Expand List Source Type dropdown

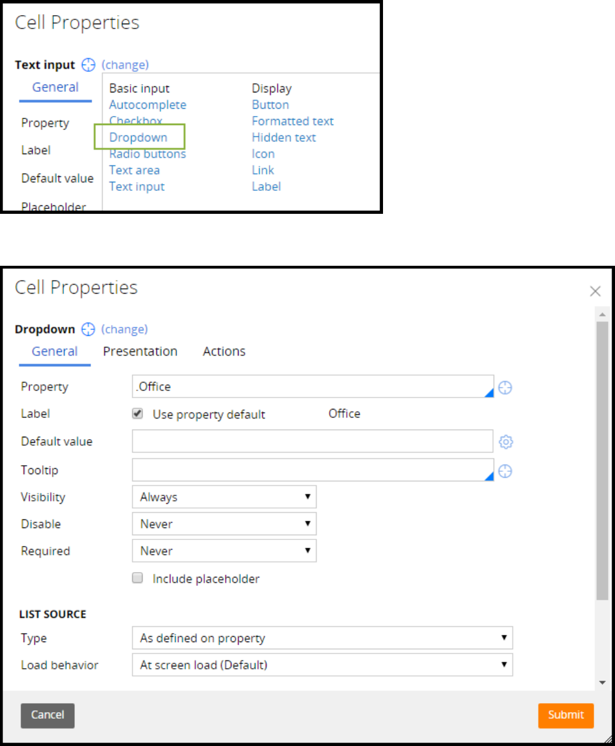(x=322, y=638)
